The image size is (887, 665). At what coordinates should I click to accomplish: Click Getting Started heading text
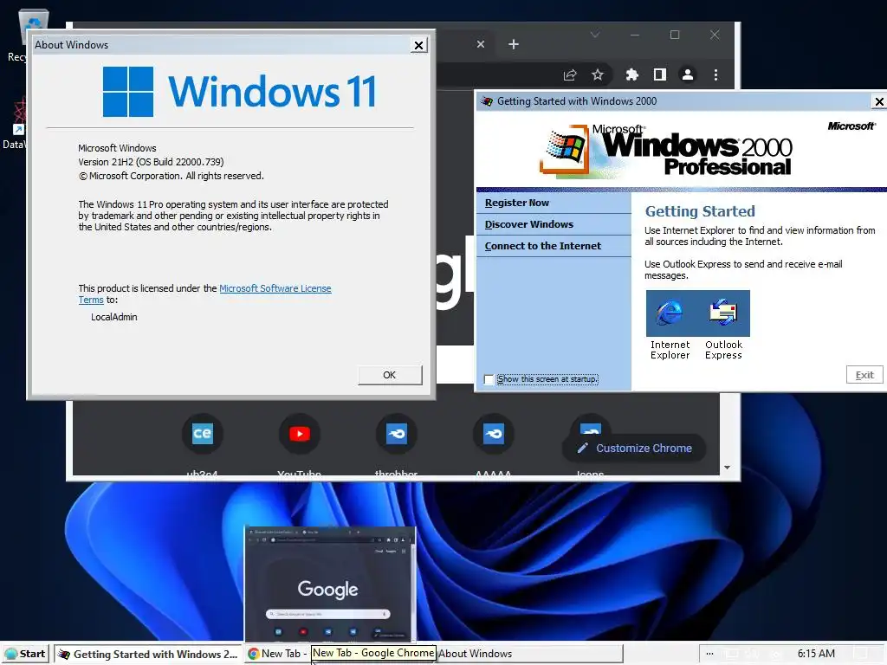pyautogui.click(x=700, y=211)
